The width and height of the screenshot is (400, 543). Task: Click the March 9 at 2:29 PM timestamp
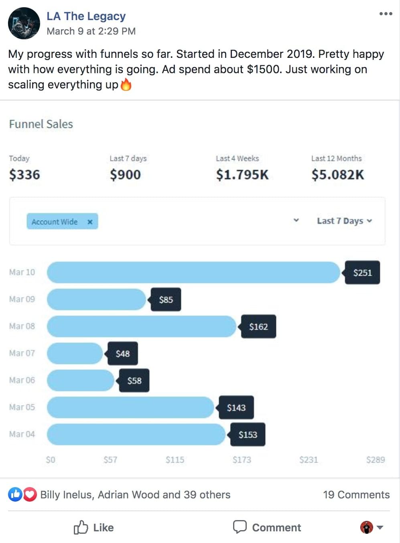91,31
